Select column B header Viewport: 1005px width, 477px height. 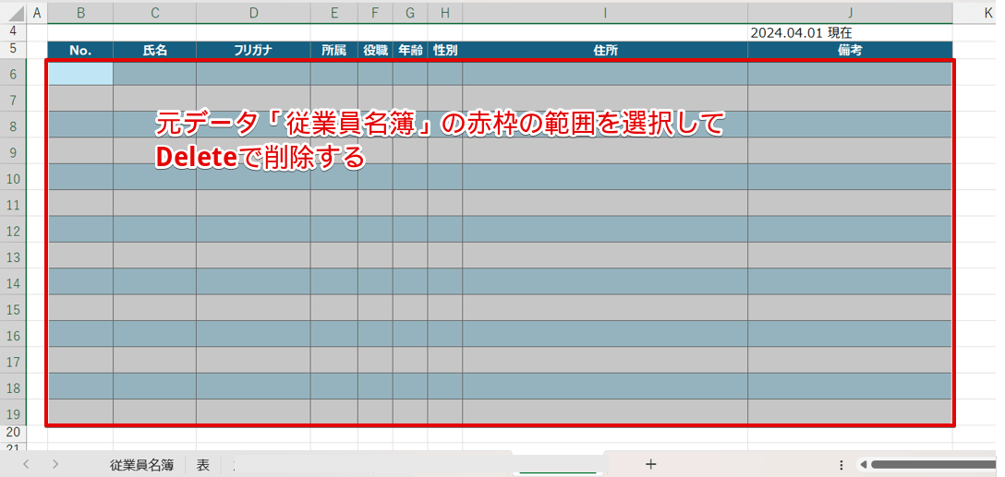(80, 13)
